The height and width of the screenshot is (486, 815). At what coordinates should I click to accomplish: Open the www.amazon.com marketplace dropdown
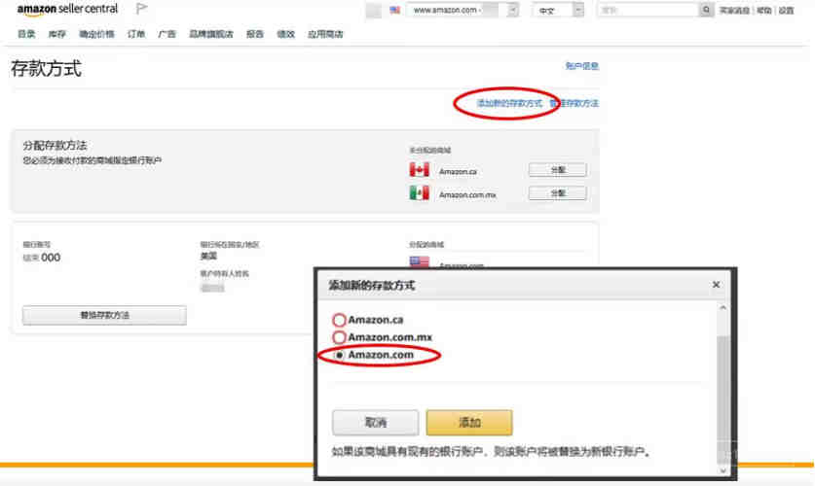click(463, 10)
